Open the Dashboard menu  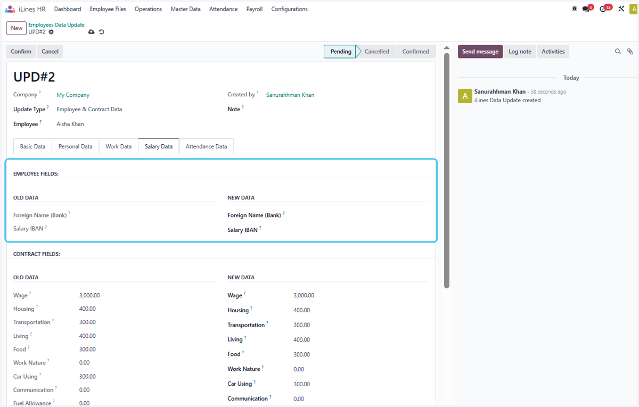point(68,9)
